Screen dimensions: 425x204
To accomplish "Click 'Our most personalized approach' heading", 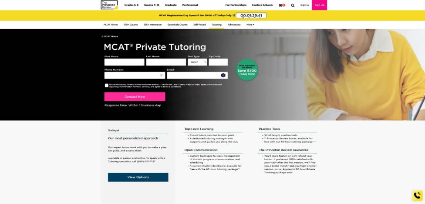I will 133,138.
